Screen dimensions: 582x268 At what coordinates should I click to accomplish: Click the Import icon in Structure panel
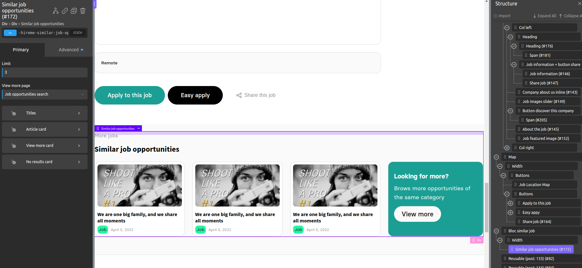pyautogui.click(x=495, y=16)
